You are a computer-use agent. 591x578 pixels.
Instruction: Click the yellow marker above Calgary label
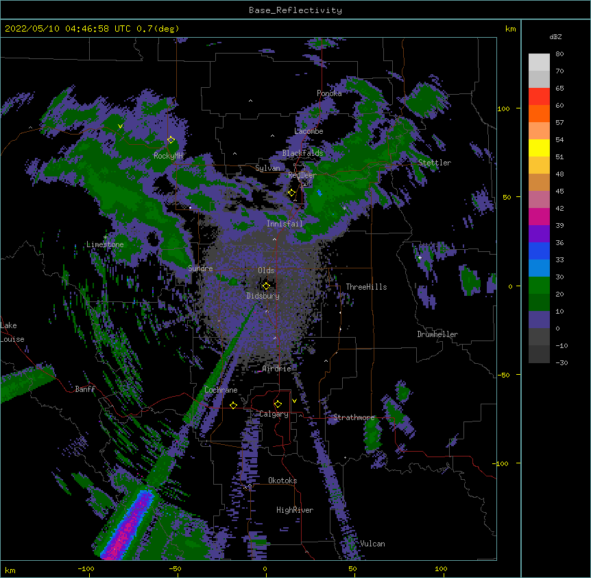(x=278, y=404)
